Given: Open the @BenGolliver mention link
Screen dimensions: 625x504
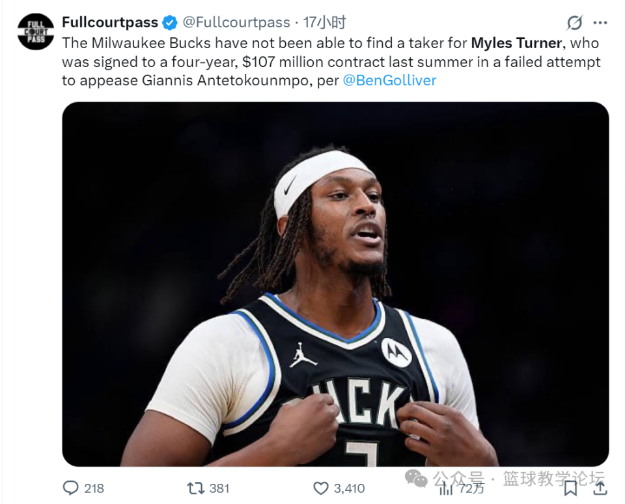Looking at the screenshot, I should tap(389, 81).
